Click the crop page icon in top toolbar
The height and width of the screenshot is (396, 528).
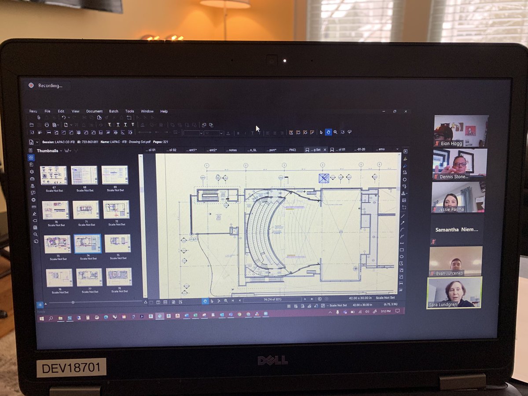129,117
